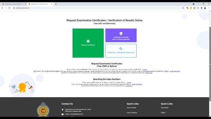Open Certificates / Verifications Issued Online tile

(121, 51)
